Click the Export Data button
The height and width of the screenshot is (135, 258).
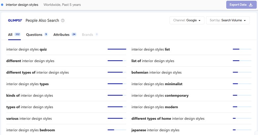[x=241, y=5]
